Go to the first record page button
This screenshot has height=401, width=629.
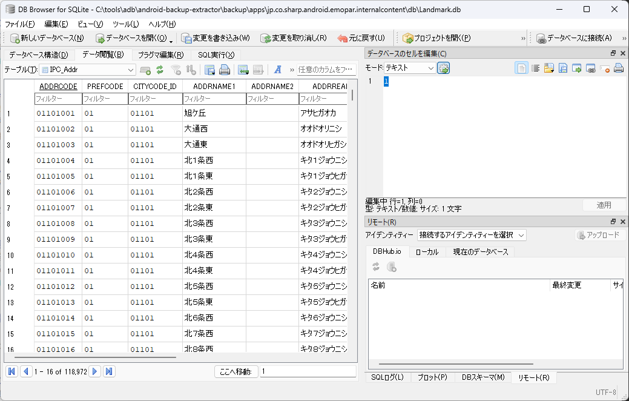click(12, 371)
